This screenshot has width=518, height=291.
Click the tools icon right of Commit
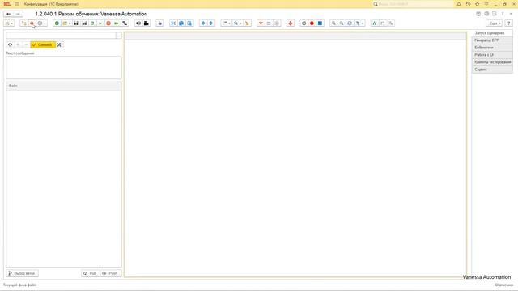pyautogui.click(x=59, y=44)
